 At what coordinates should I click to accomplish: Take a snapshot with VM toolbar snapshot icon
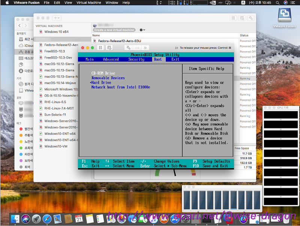109,48
